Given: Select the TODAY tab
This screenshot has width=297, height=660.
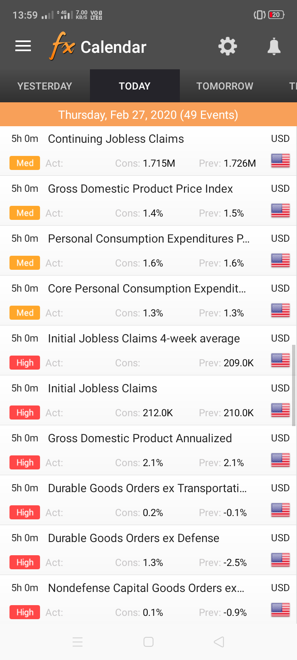Looking at the screenshot, I should point(134,86).
